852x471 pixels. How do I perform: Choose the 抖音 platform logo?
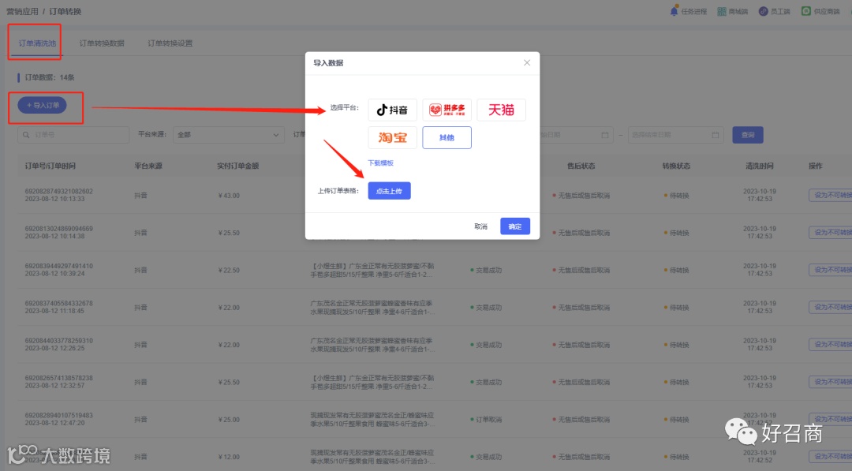392,110
